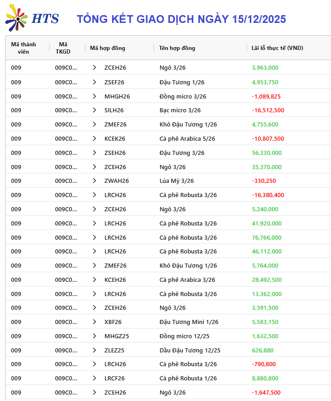
Task: Click the Bạc micro 3/26 contract name
Action: pyautogui.click(x=180, y=110)
